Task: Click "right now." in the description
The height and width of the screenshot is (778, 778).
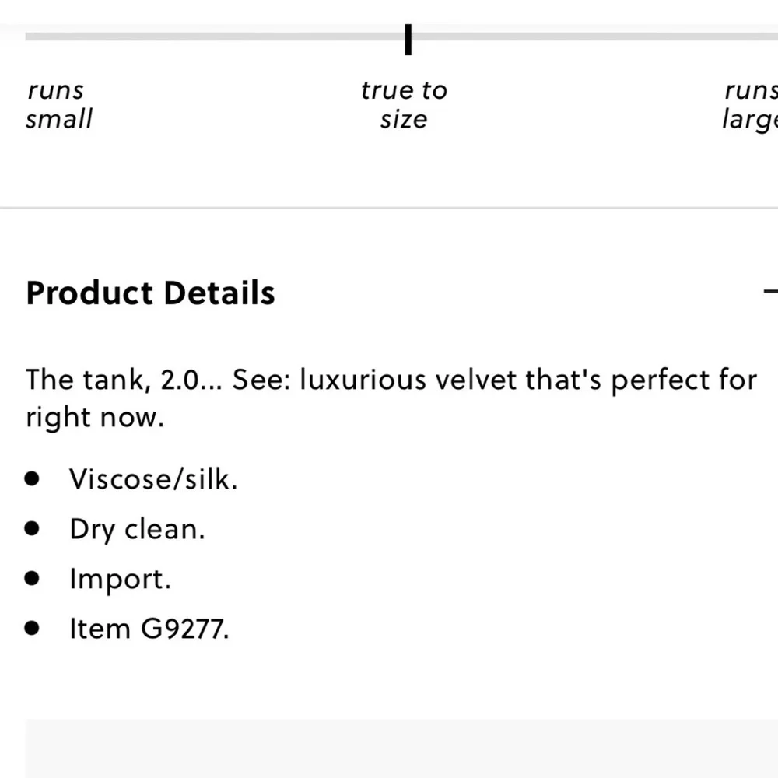Action: click(95, 417)
